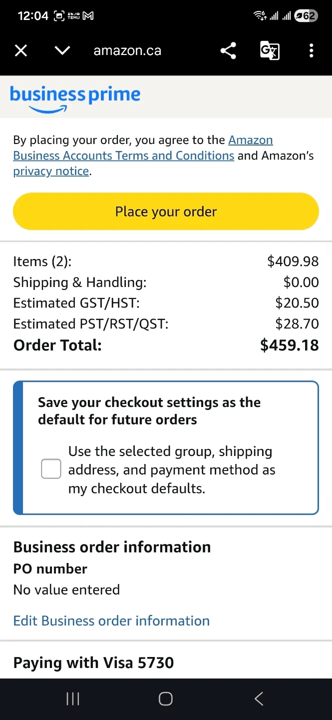Tap the amazon.ca address text

pos(127,50)
